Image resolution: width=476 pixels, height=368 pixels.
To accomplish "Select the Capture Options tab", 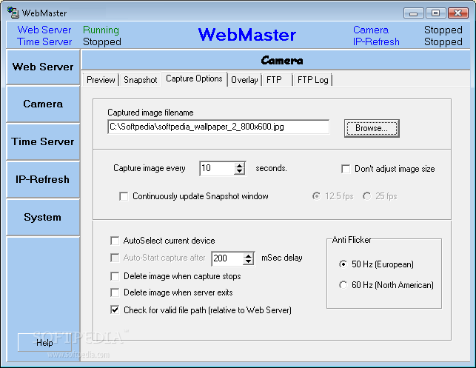I will point(194,78).
